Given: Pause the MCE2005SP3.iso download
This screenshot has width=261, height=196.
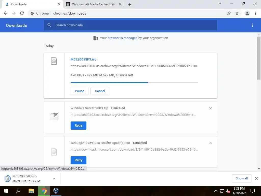Looking at the screenshot, I should coord(80,91).
